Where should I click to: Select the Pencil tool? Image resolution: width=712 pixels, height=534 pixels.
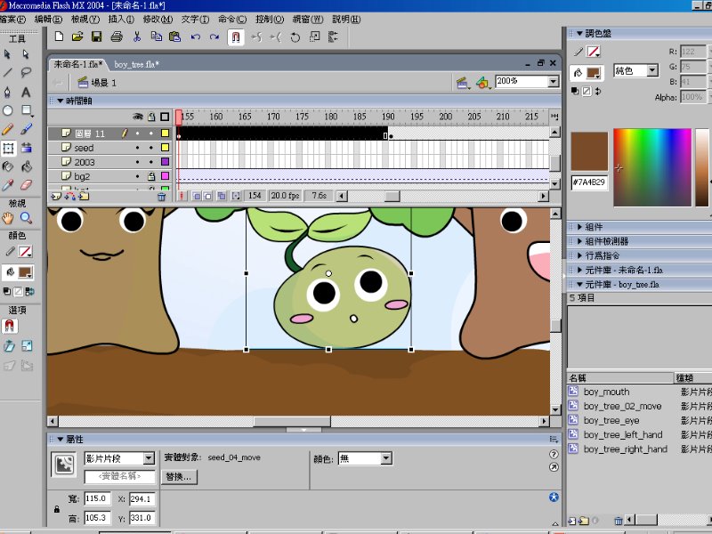pyautogui.click(x=7, y=129)
